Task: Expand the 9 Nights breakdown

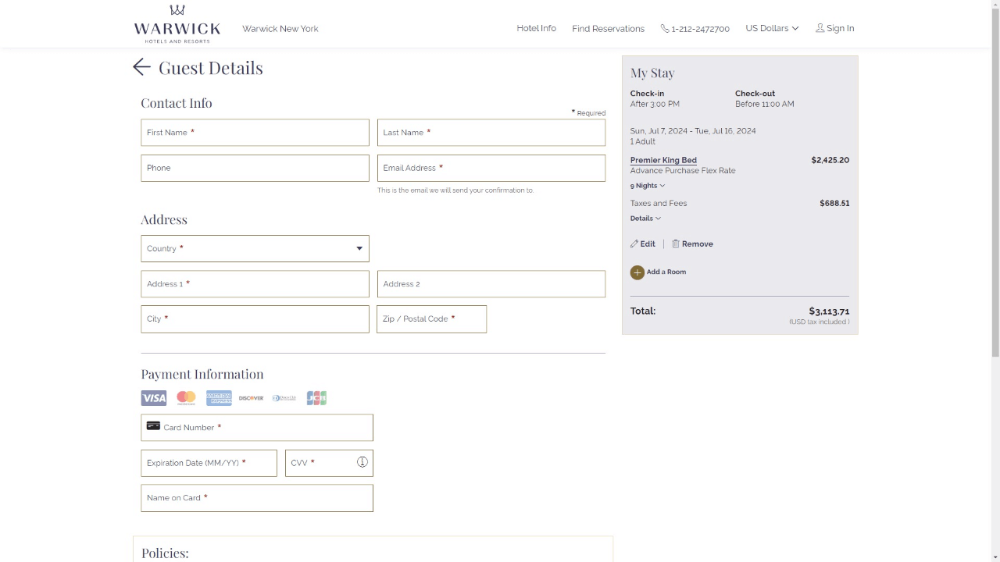Action: click(x=648, y=186)
